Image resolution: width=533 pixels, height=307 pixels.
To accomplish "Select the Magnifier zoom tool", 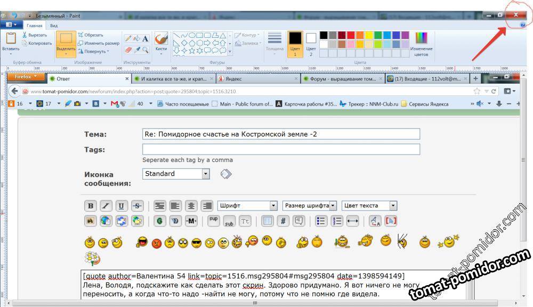I will click(x=145, y=50).
